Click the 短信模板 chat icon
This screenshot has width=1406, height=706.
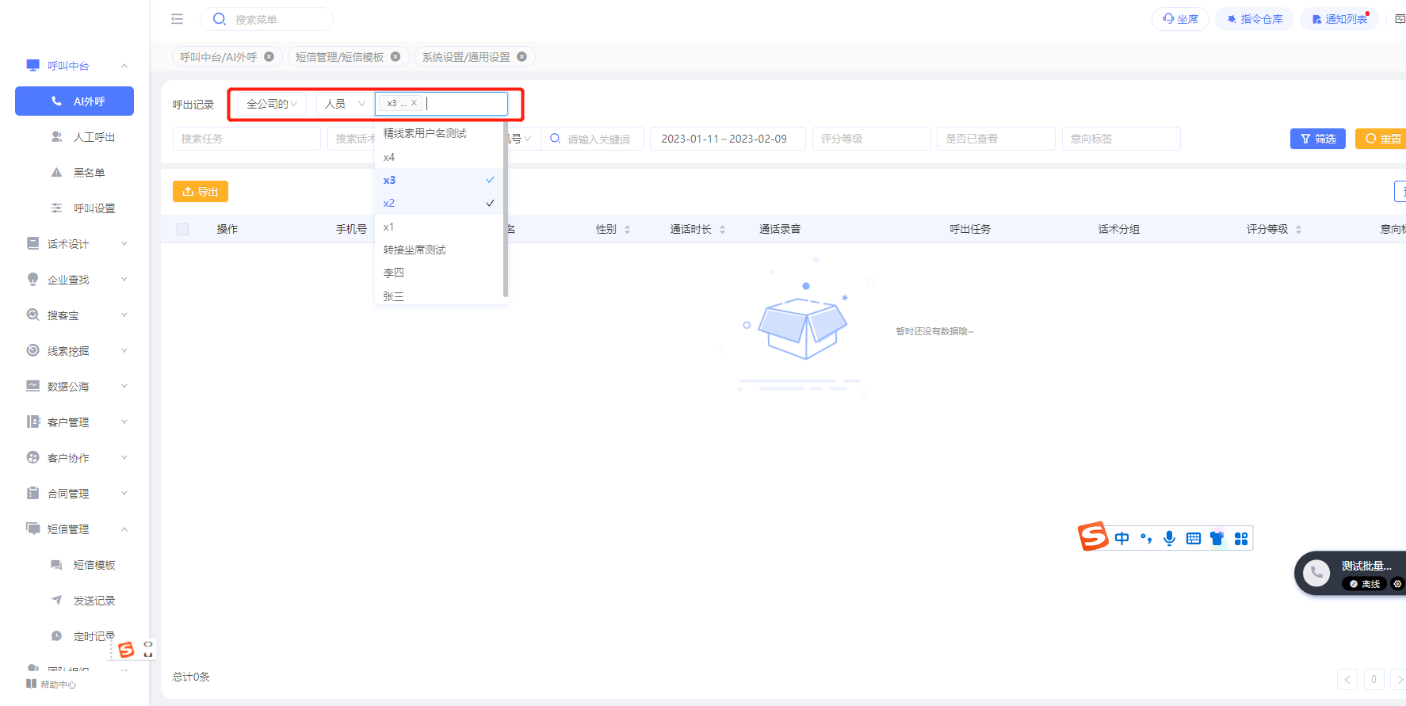(56, 565)
